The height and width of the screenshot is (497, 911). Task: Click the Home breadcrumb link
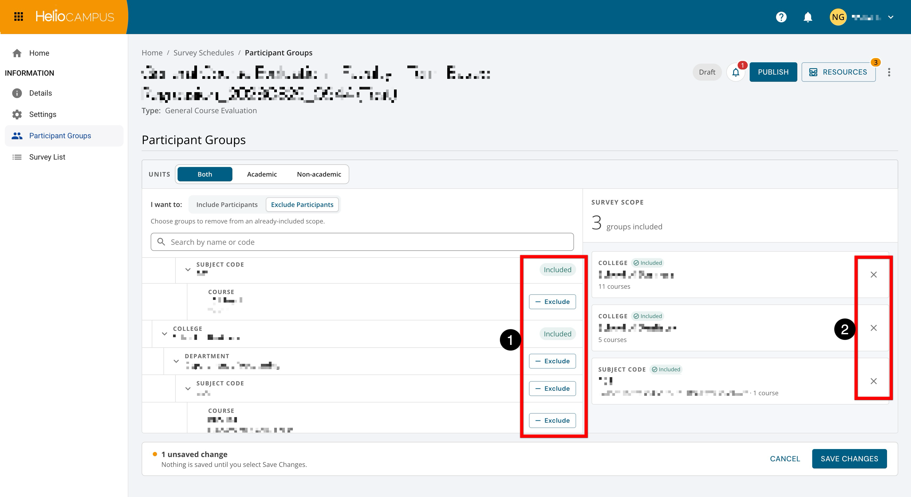pos(152,53)
